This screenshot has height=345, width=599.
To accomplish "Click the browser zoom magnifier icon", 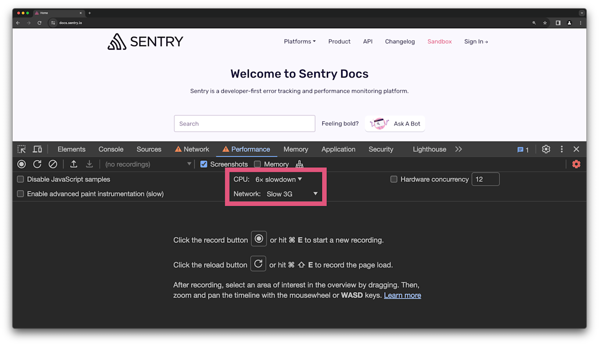I will (534, 23).
